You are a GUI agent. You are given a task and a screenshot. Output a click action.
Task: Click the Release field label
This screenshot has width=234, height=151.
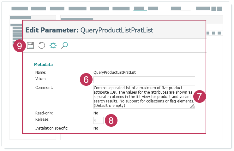click(x=42, y=119)
